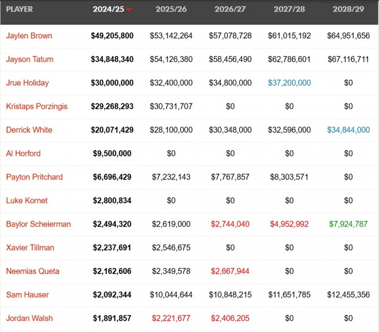Click Payton Pritchard's name
This screenshot has height=332, width=379.
(x=34, y=177)
